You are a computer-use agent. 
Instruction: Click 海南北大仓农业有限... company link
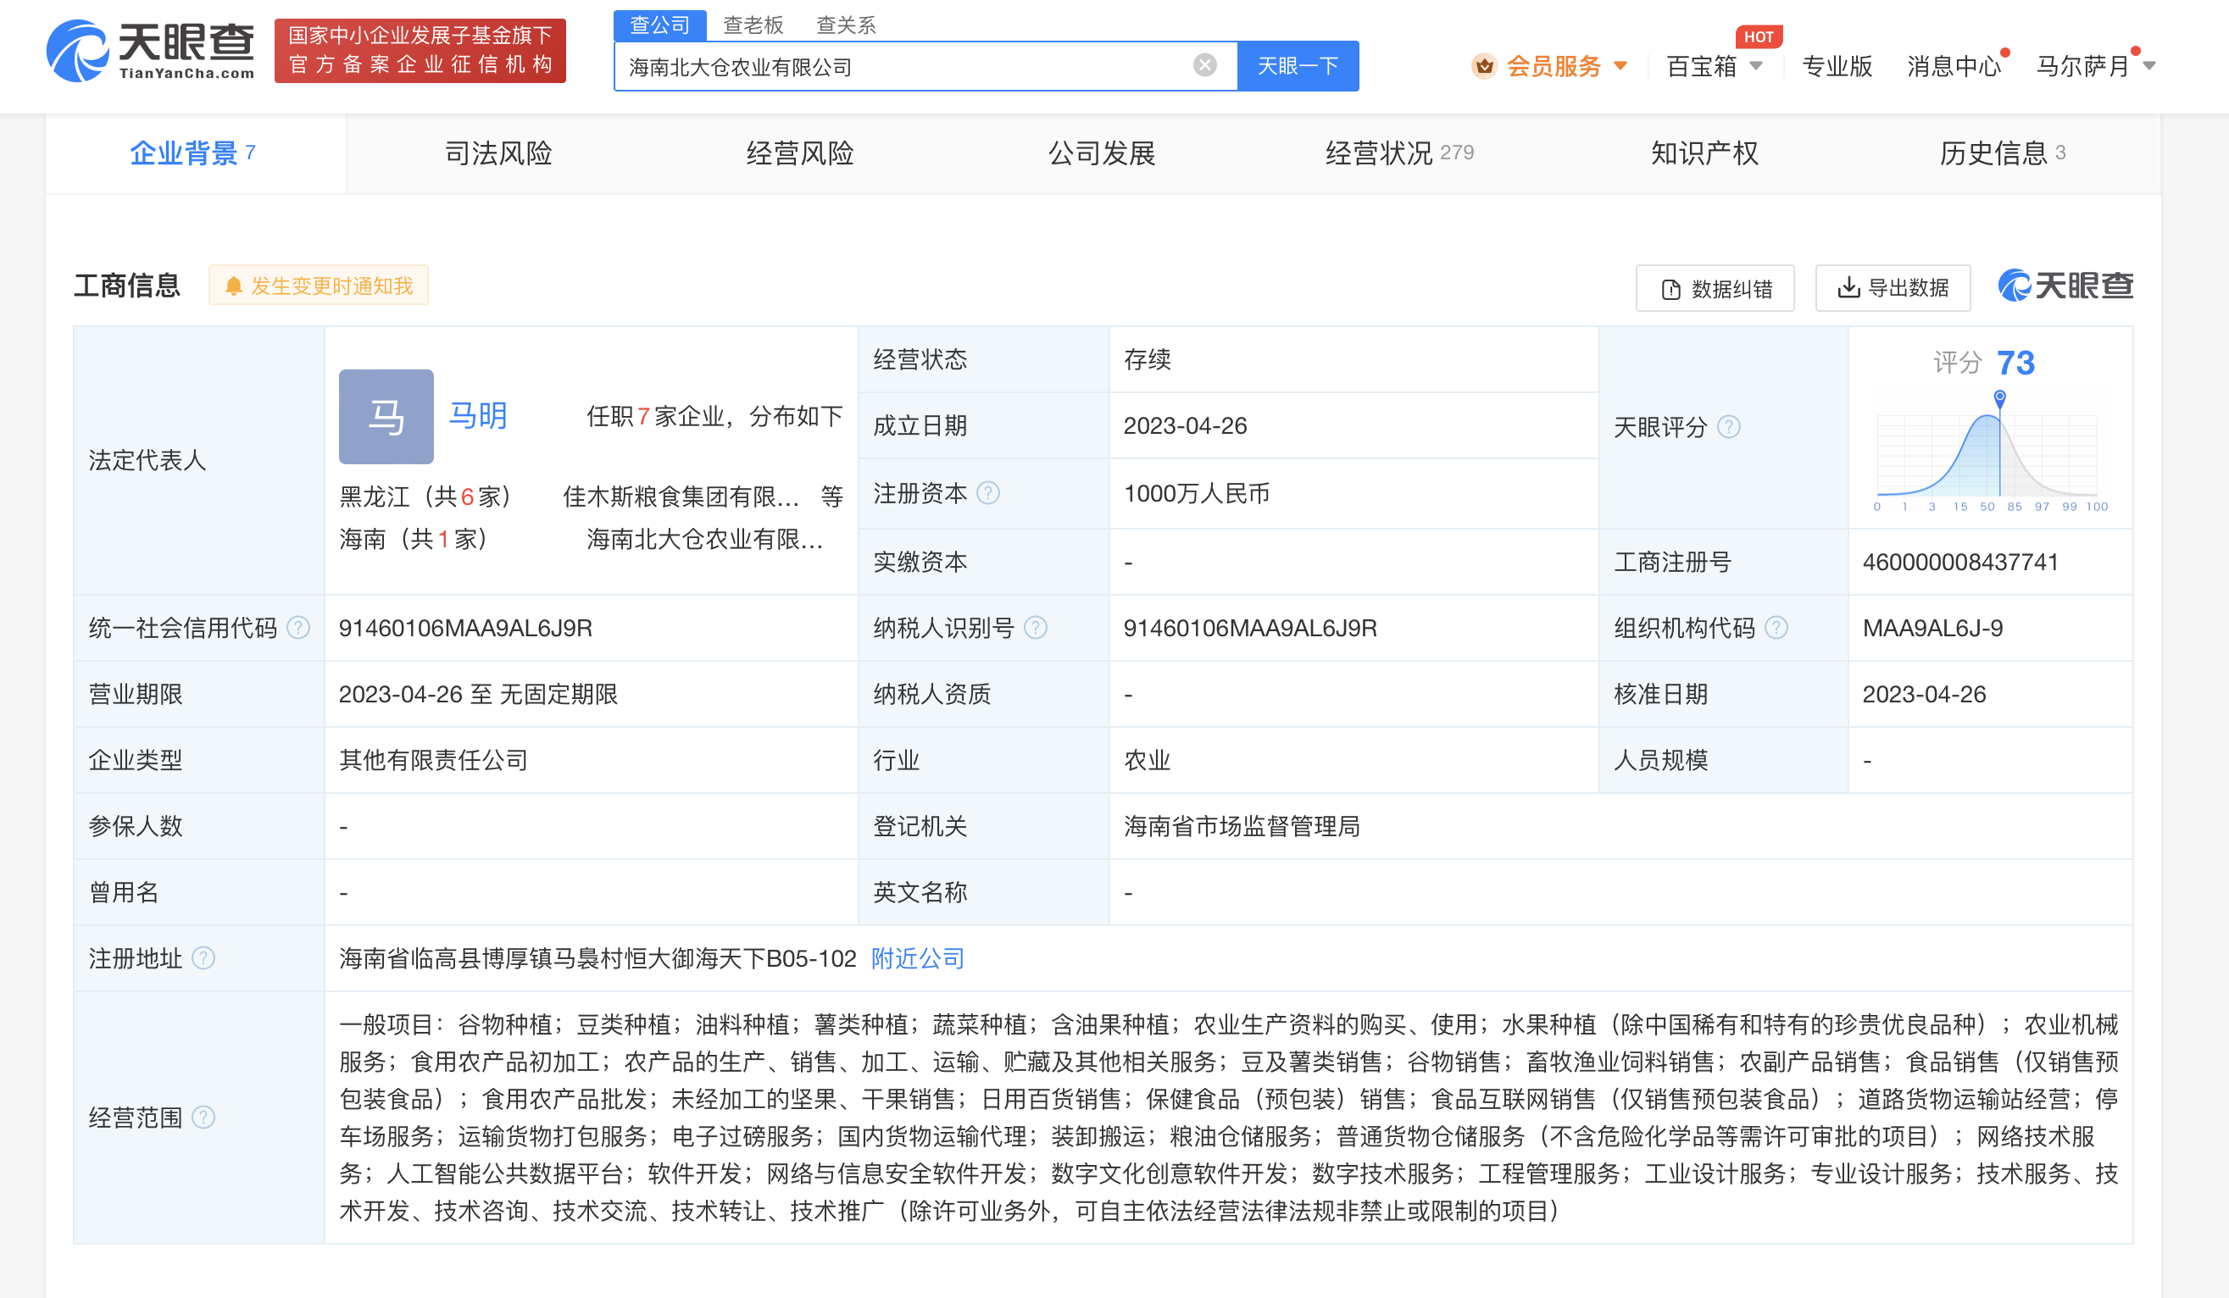pyautogui.click(x=705, y=540)
